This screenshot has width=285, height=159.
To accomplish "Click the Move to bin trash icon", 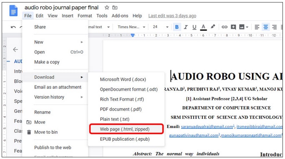I will point(29,132).
